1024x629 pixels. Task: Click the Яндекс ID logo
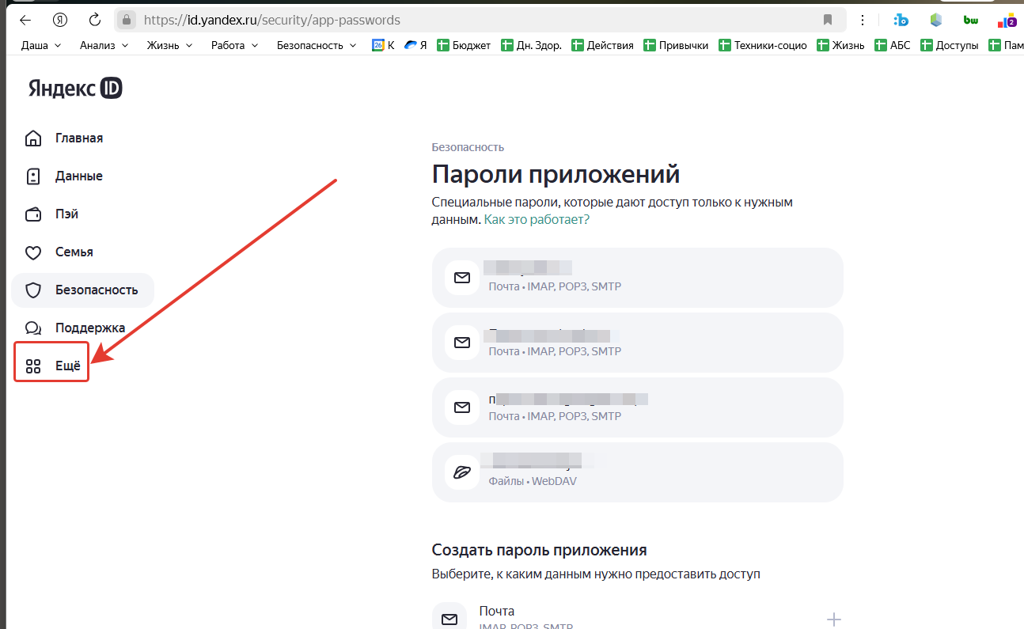(75, 89)
